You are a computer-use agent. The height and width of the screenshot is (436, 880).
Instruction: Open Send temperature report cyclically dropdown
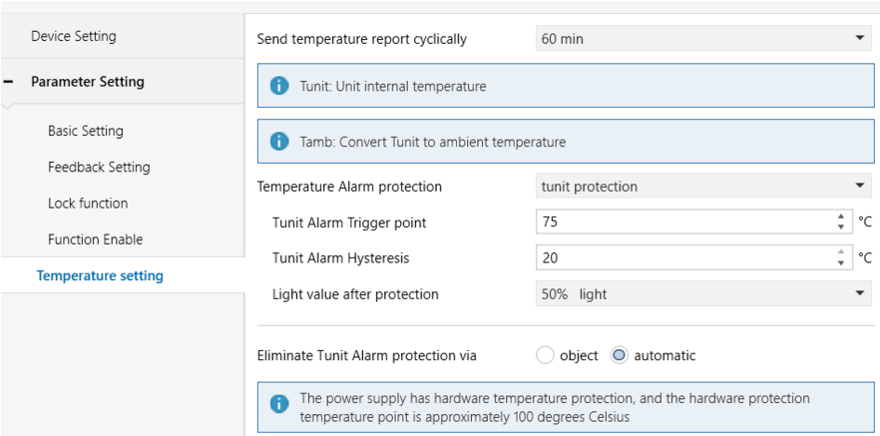[x=703, y=39]
